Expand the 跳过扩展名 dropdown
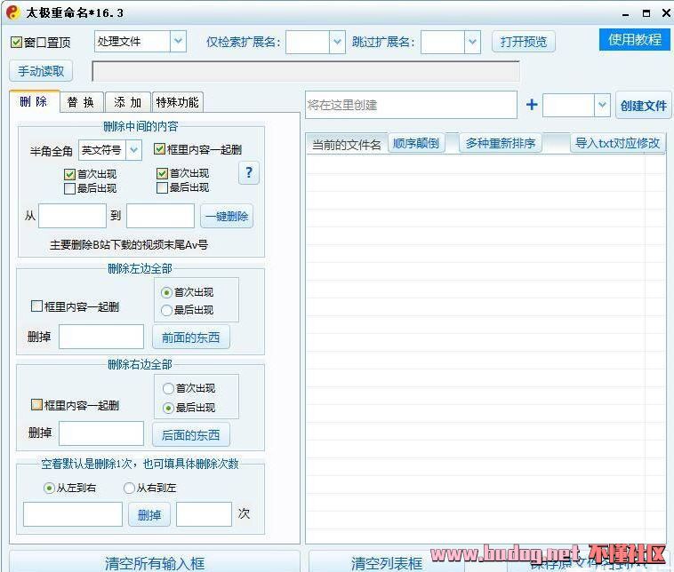 point(472,42)
